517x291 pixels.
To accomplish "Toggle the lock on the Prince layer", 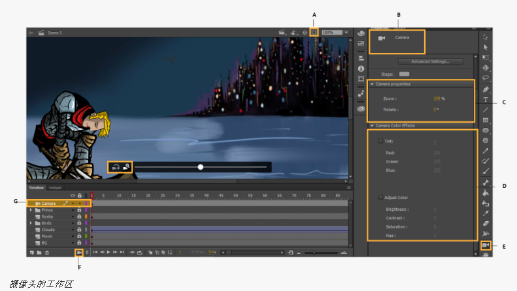I will coord(79,210).
